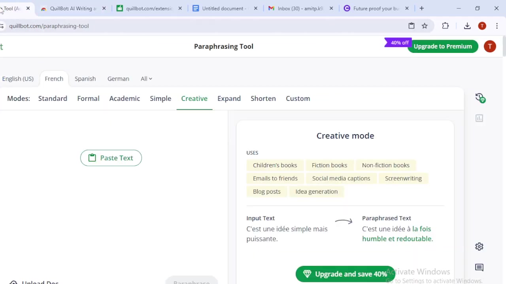Close the Gmail Inbox tab
Image resolution: width=506 pixels, height=284 pixels.
tap(331, 8)
